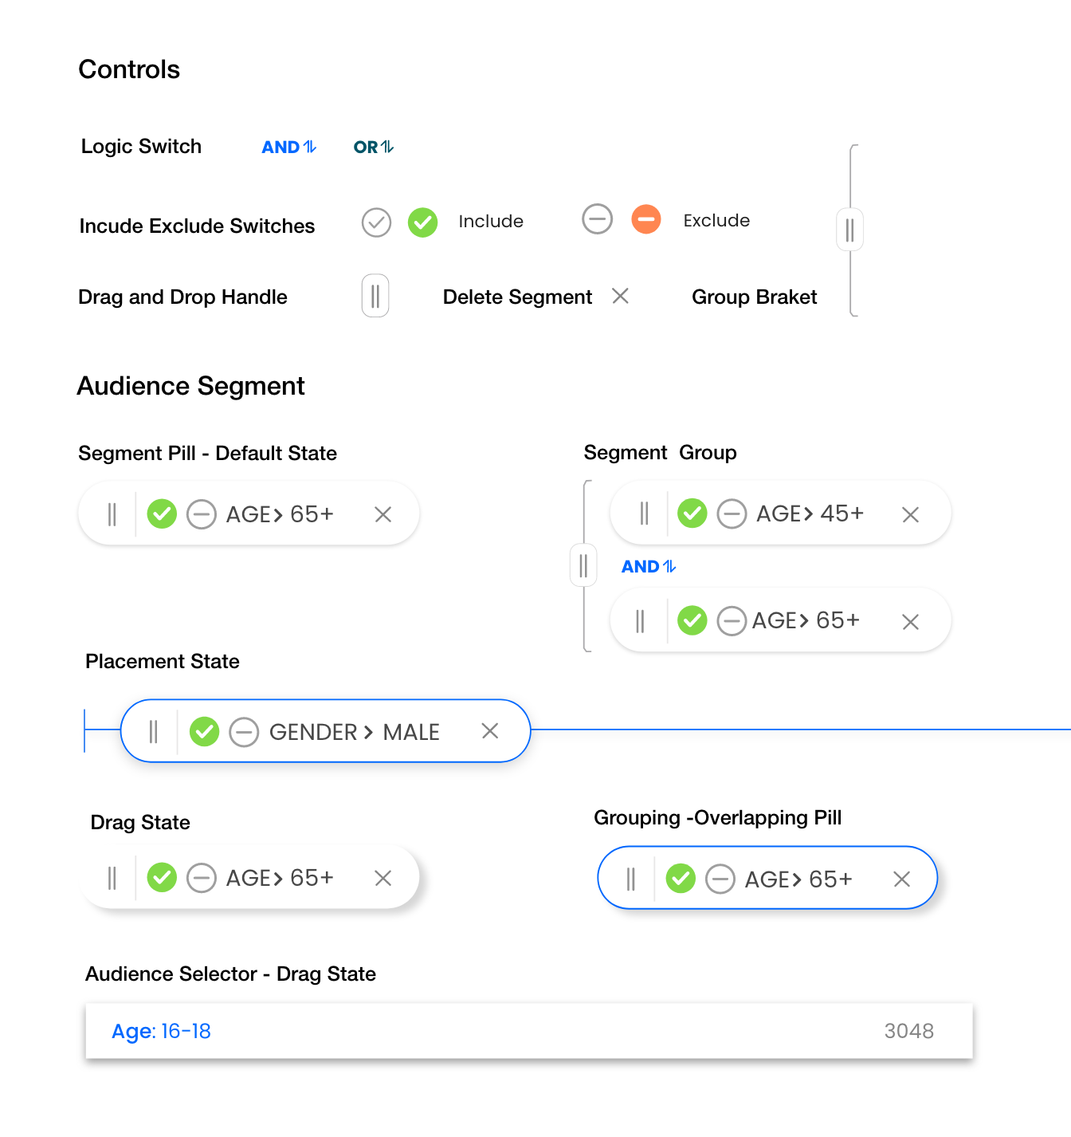This screenshot has height=1137, width=1071.
Task: Click handle of GENDER MALE pill
Action: pos(153,731)
